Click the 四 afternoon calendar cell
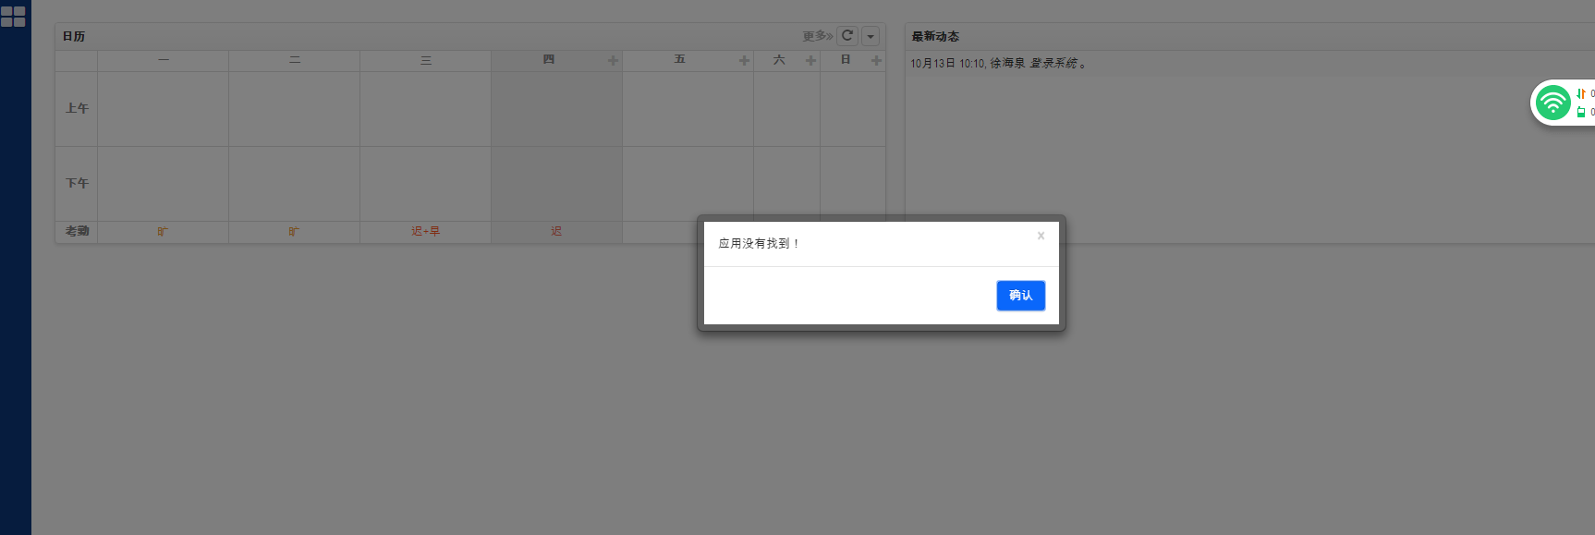 click(x=556, y=184)
